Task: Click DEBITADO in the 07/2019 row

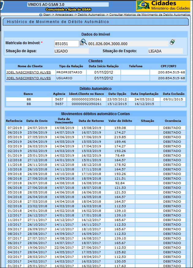Action: (172, 128)
